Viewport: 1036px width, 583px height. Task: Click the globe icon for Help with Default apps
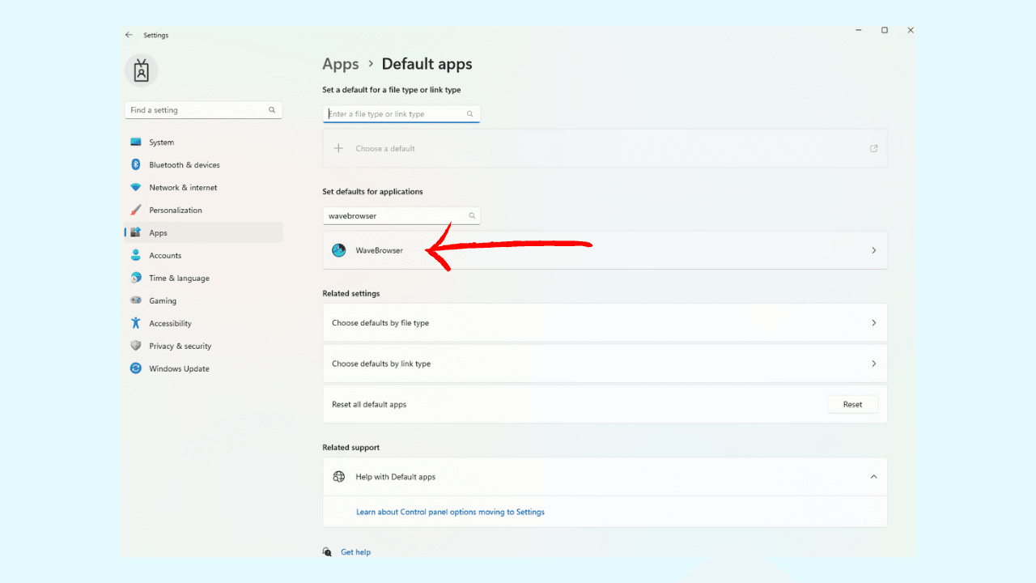(339, 477)
